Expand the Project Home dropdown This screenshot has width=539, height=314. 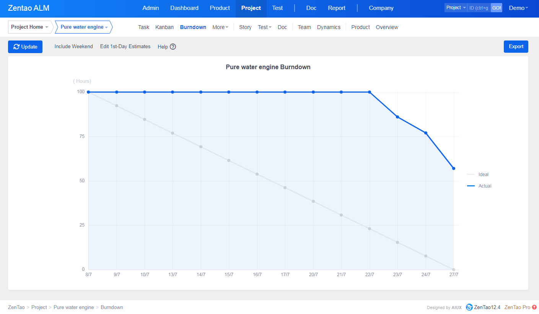tap(30, 27)
